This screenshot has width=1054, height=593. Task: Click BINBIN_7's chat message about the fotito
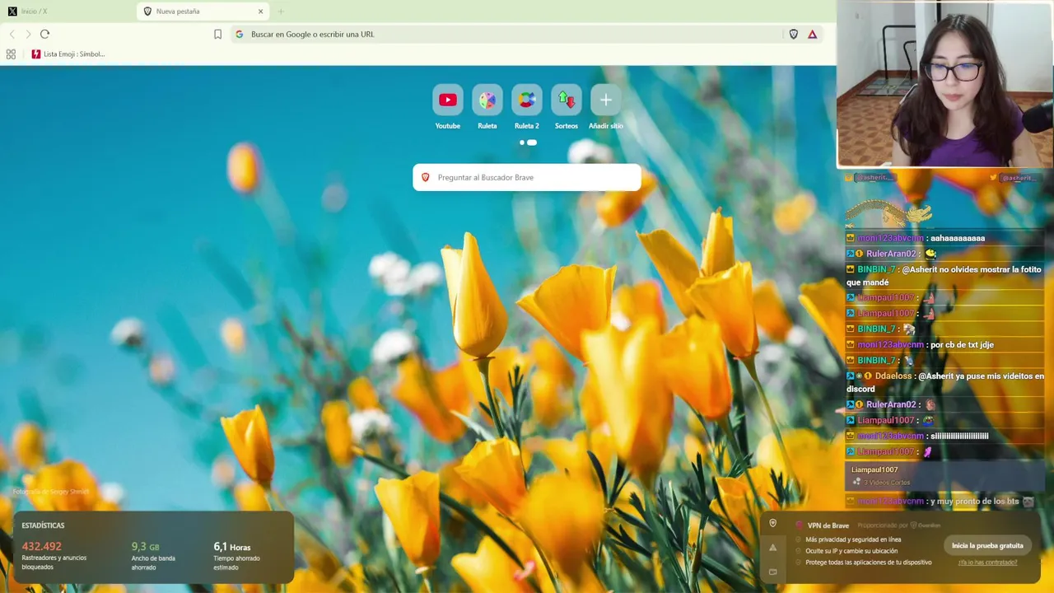click(x=944, y=276)
